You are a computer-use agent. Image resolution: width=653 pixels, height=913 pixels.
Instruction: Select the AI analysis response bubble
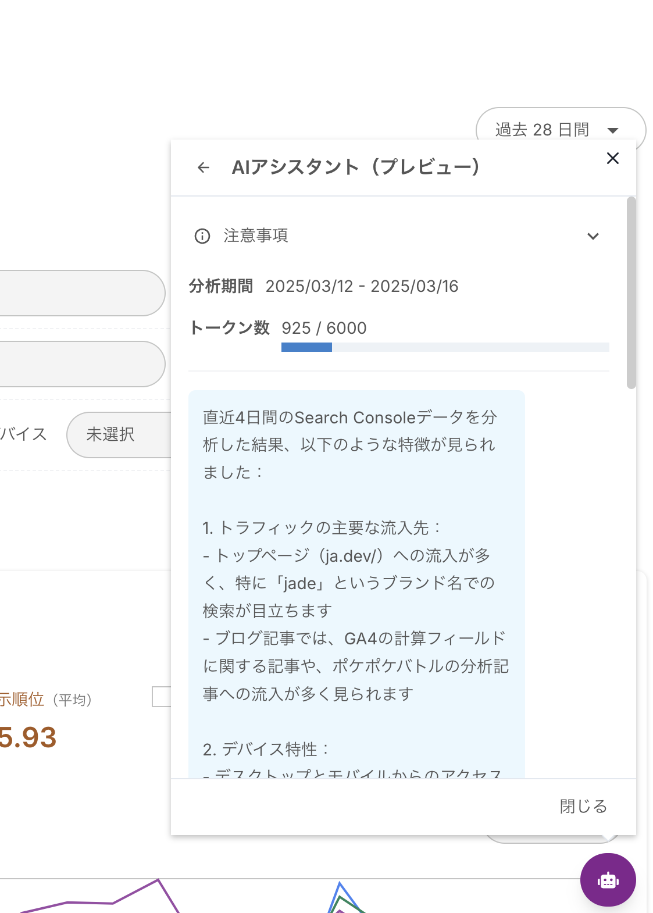[356, 582]
